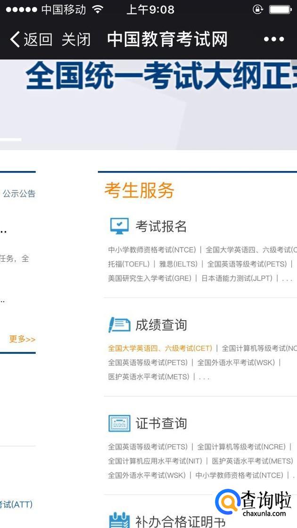The width and height of the screenshot is (297, 528).
Task: Tap the rotation lock status icon
Action: [x=258, y=9]
